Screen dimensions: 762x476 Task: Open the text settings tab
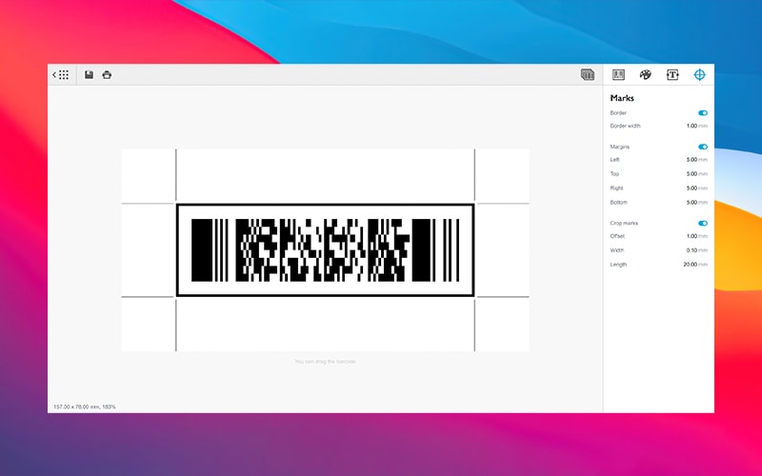pyautogui.click(x=672, y=74)
